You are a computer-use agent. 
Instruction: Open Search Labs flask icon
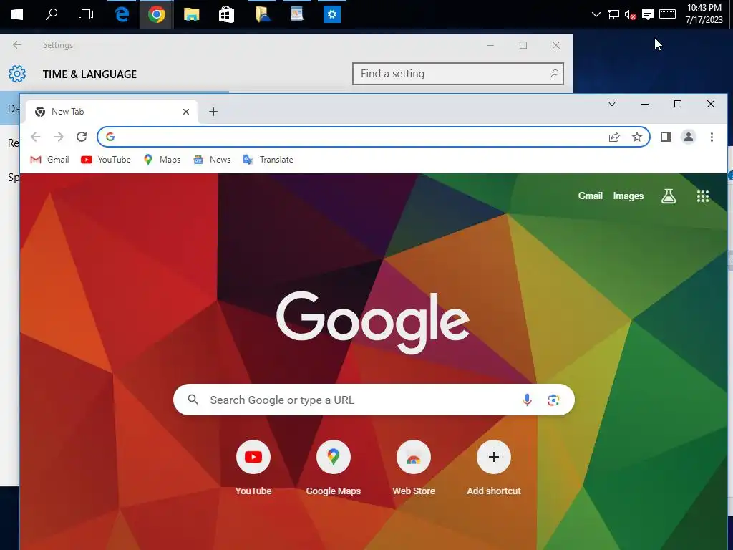669,196
